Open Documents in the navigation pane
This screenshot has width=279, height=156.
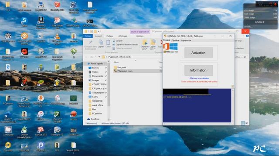tap(97, 76)
